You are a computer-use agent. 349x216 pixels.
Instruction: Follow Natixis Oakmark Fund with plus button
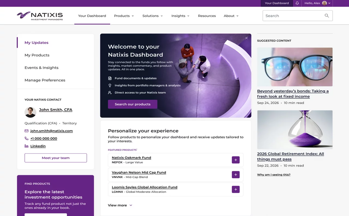coord(236,160)
